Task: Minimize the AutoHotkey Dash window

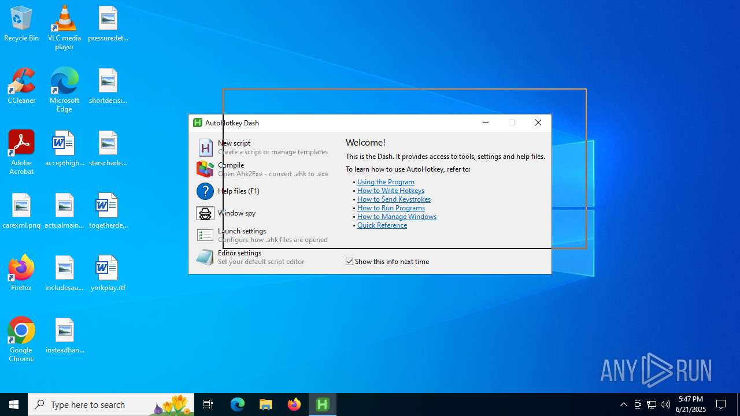Action: (x=486, y=122)
